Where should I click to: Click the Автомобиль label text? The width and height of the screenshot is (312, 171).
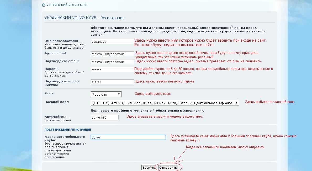click(55, 117)
